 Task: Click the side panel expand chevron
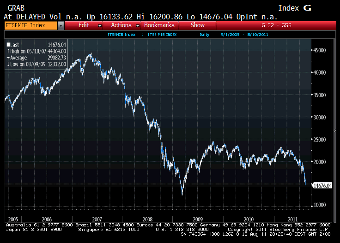coord(335,130)
